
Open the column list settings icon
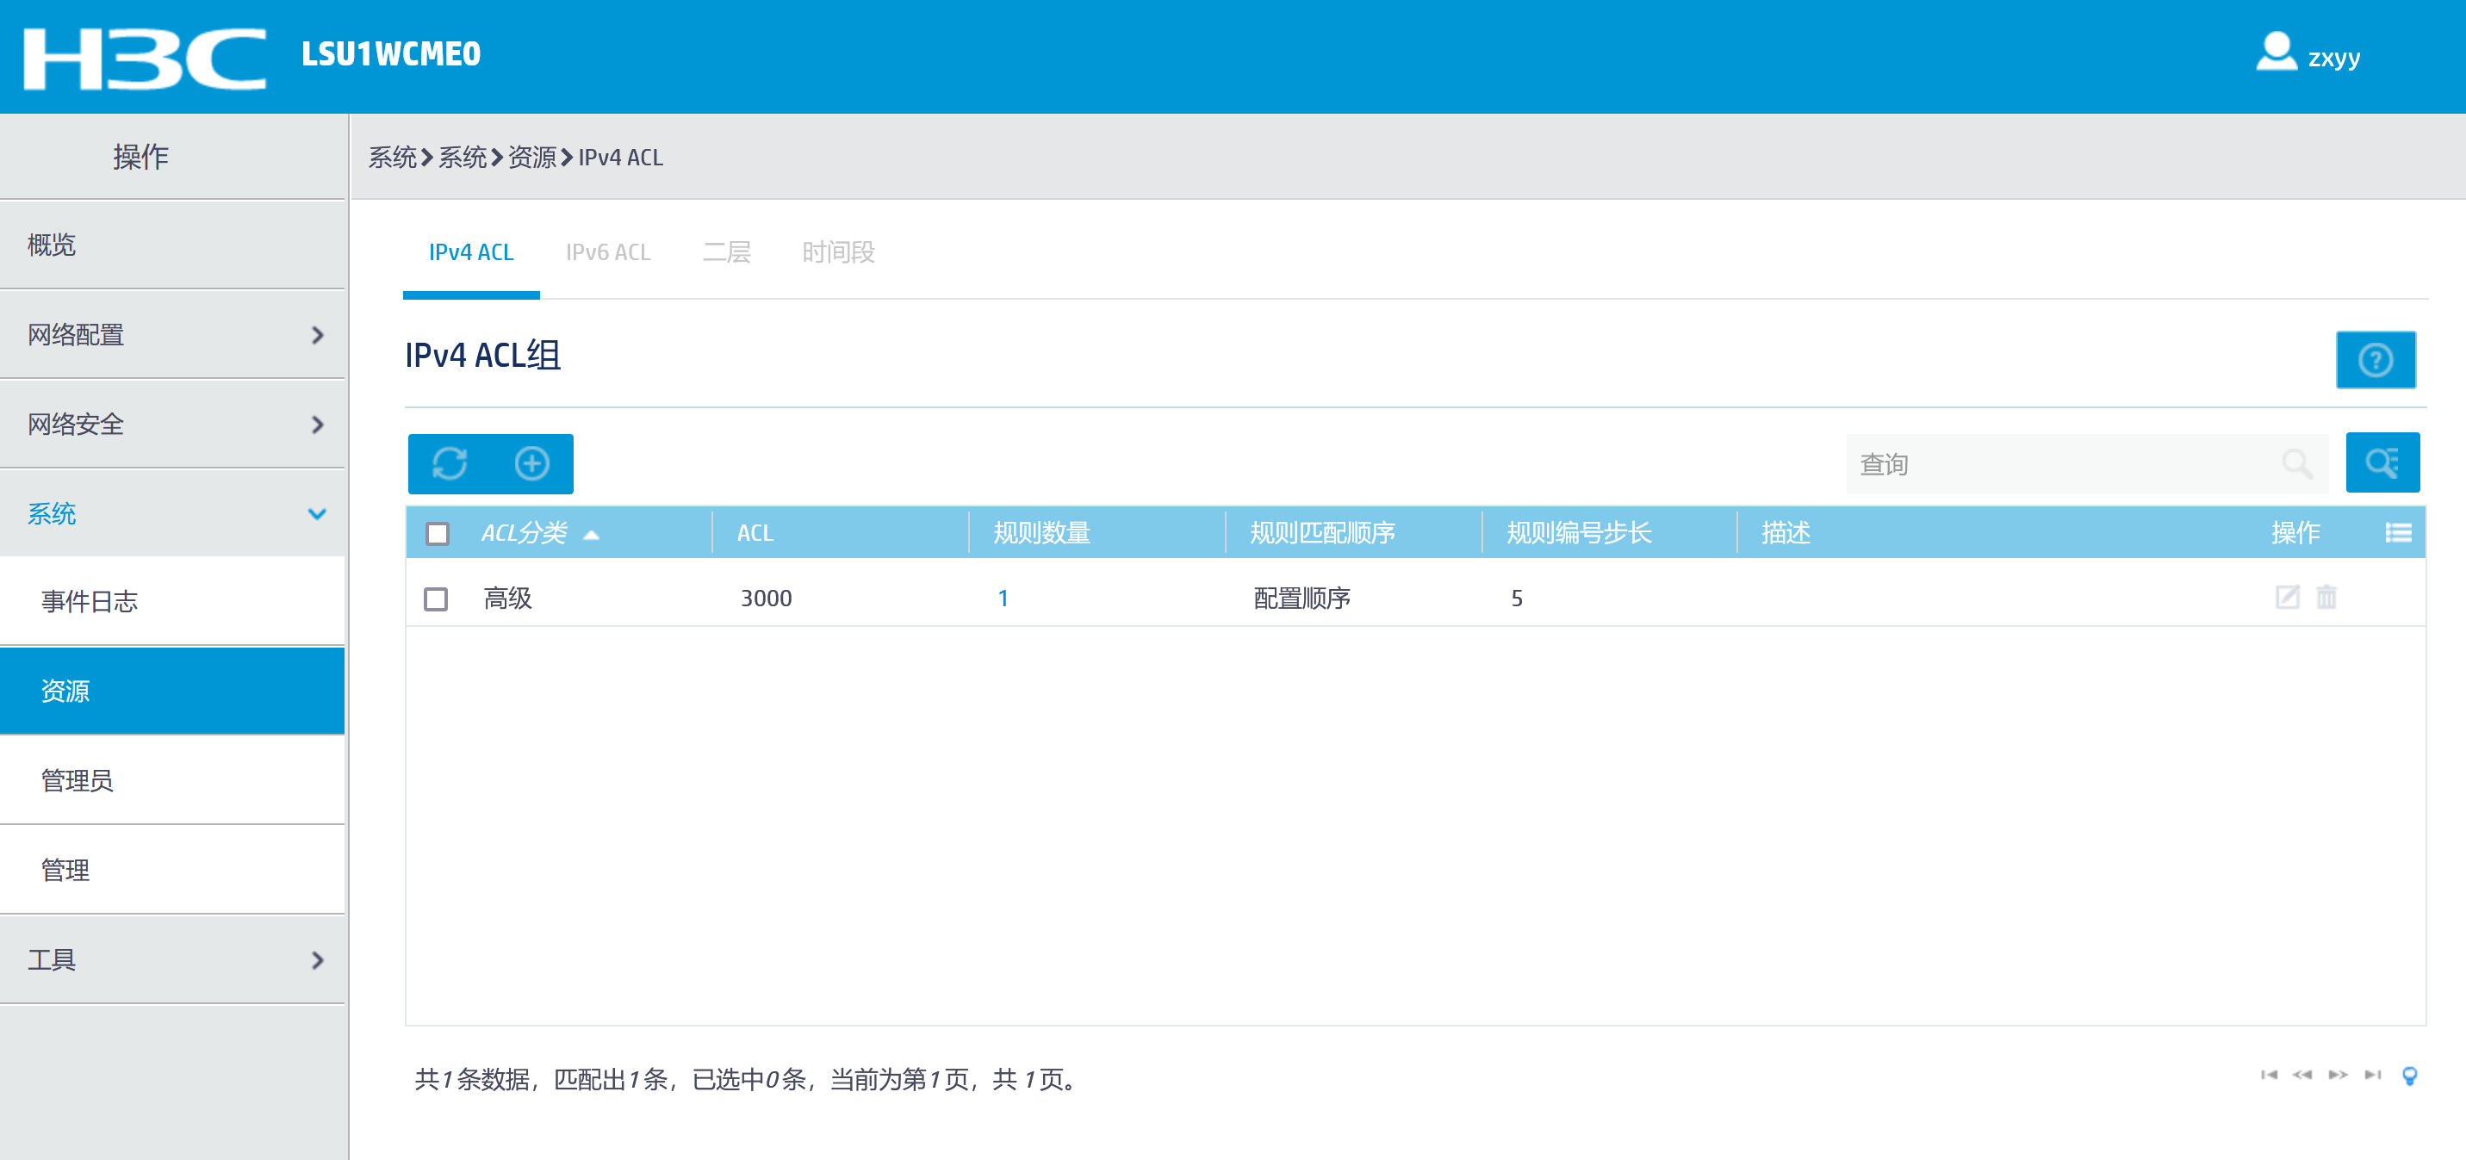point(2398,533)
